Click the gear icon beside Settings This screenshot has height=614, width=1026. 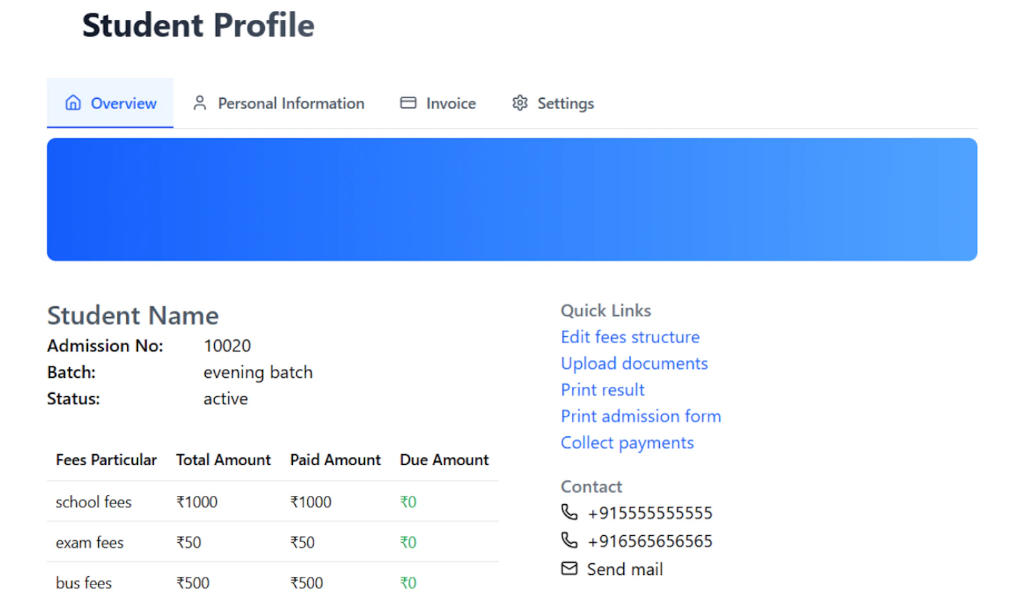coord(519,103)
